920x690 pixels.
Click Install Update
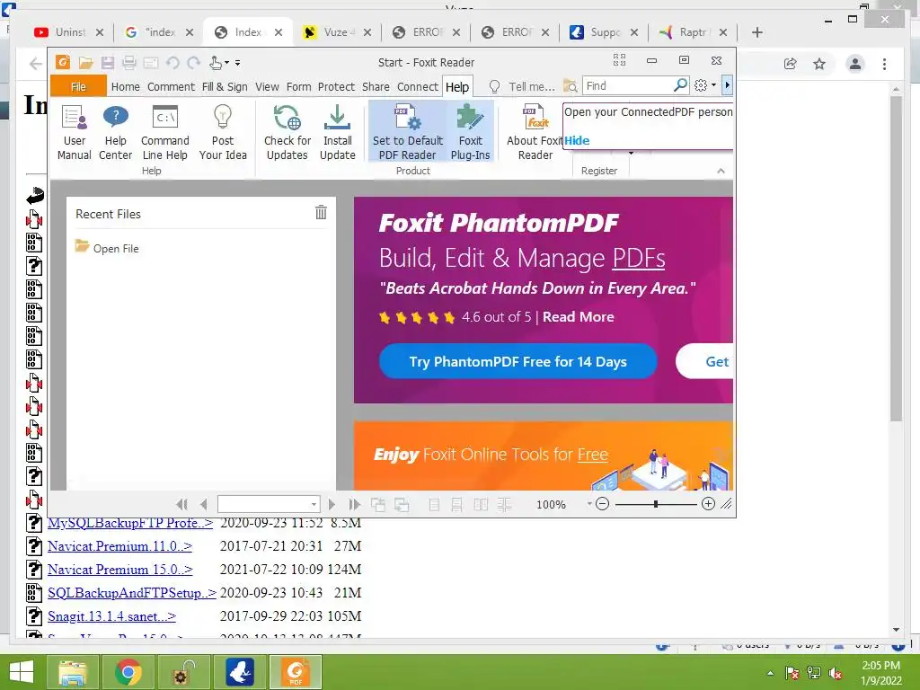tap(338, 132)
